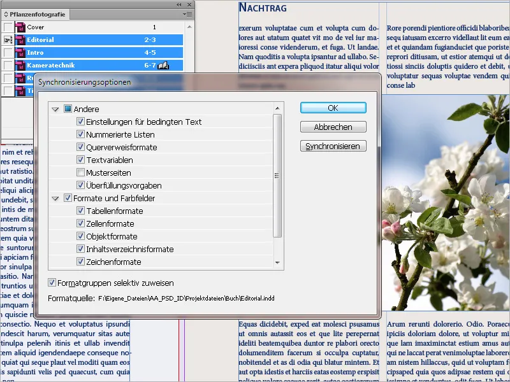
Task: Select the Pflanzenfotografie book tab
Action: coord(35,14)
